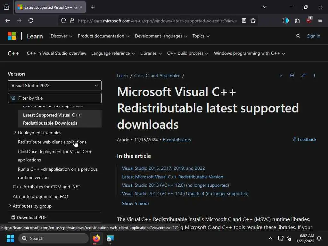Open the Visual Studio 2022 version dropdown
This screenshot has height=246, width=328.
pos(54,85)
